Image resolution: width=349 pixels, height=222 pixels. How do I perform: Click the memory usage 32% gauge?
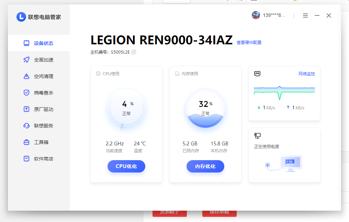click(205, 108)
